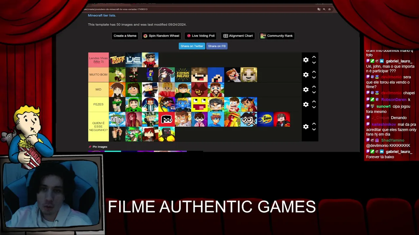Pick the blonde pixel face in MUITO BOM
Image resolution: width=419 pixels, height=235 pixels.
pyautogui.click(x=249, y=75)
